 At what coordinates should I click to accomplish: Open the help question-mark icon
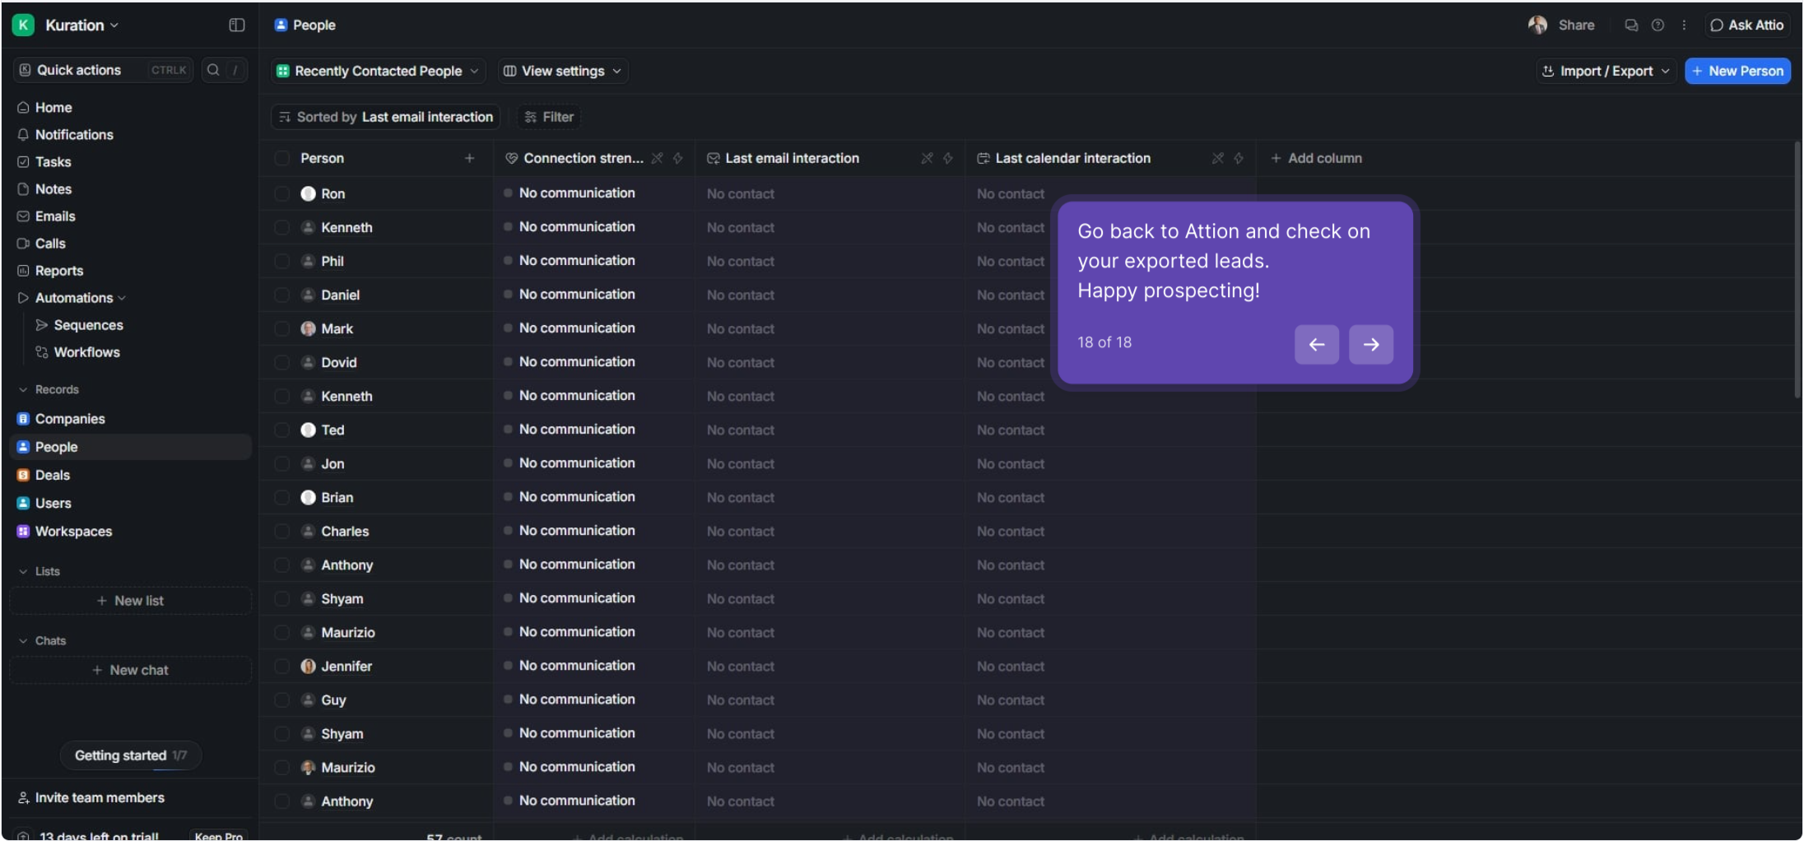click(x=1658, y=26)
